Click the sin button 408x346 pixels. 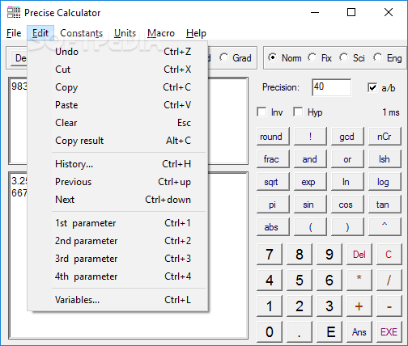310,205
